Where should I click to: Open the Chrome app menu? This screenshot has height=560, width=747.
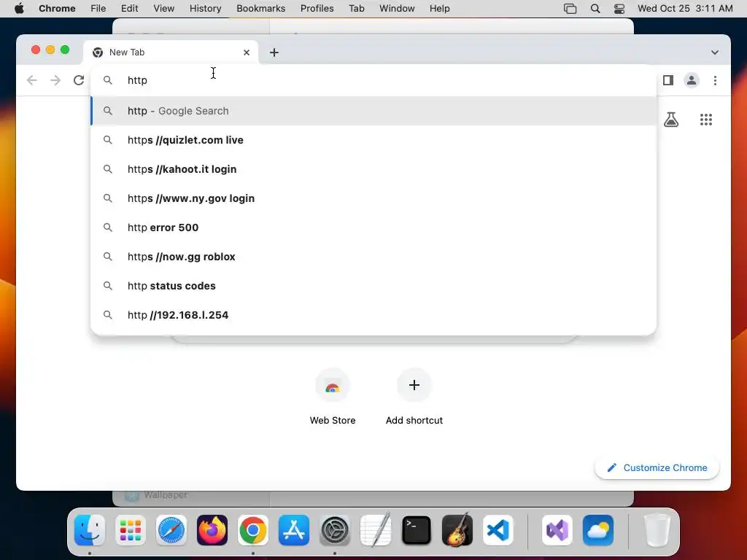57,9
